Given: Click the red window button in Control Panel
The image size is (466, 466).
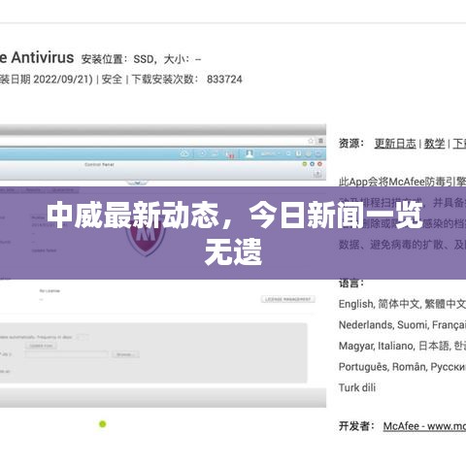Looking at the screenshot, I should pyautogui.click(x=319, y=164).
